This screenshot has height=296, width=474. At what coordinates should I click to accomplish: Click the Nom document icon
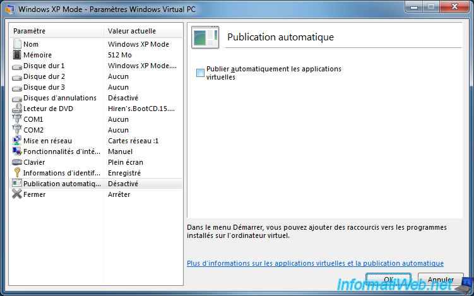17,44
